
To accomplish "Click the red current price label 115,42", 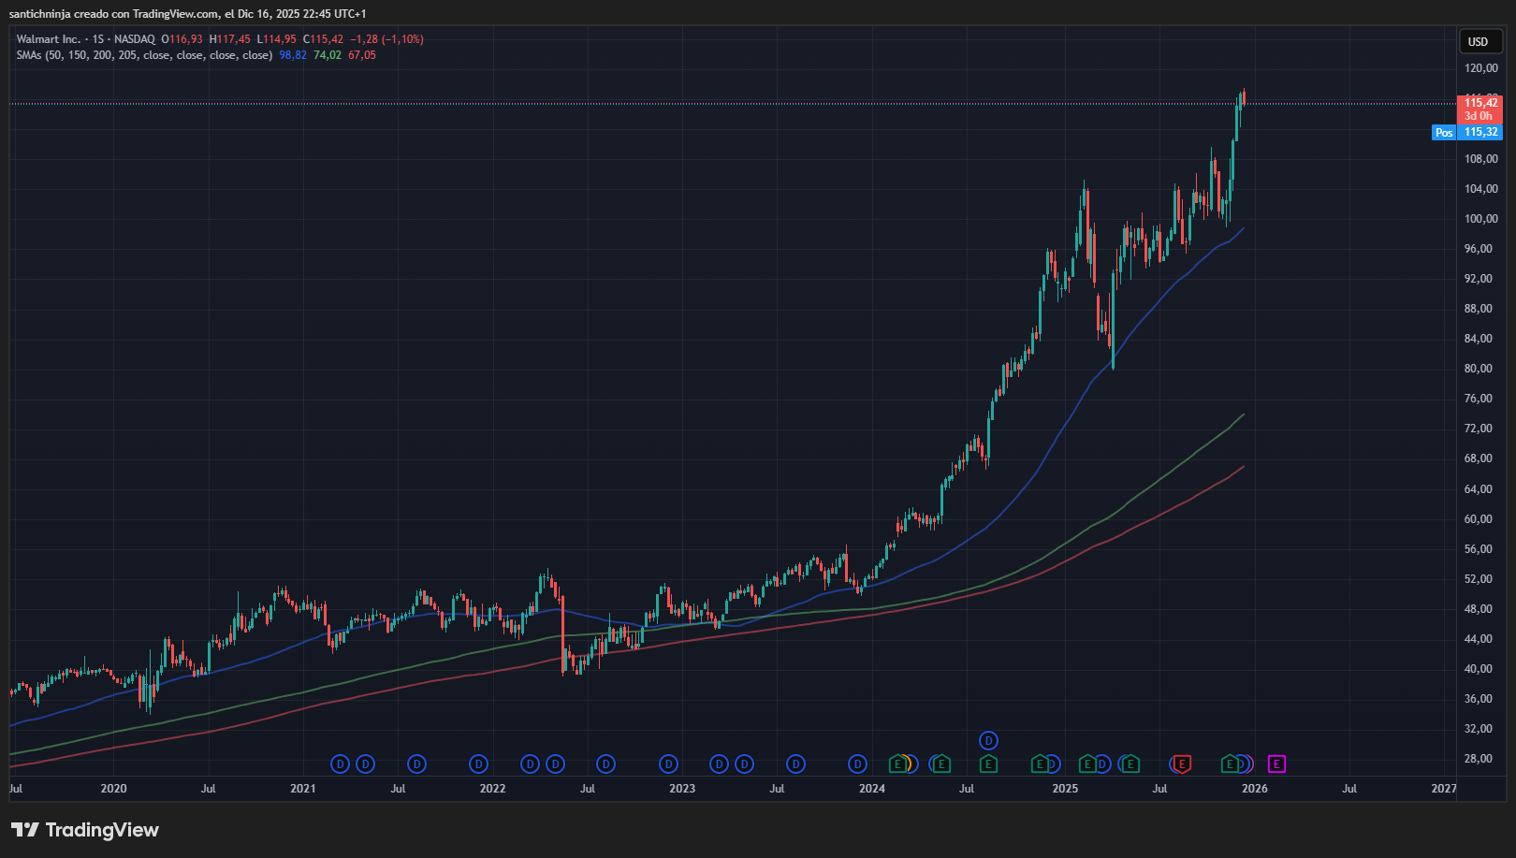I will [x=1480, y=103].
